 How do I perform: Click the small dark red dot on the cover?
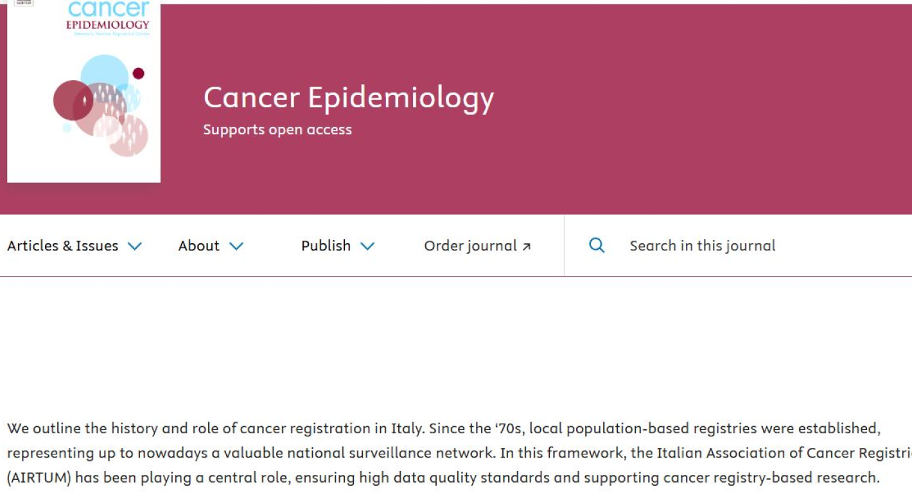138,73
